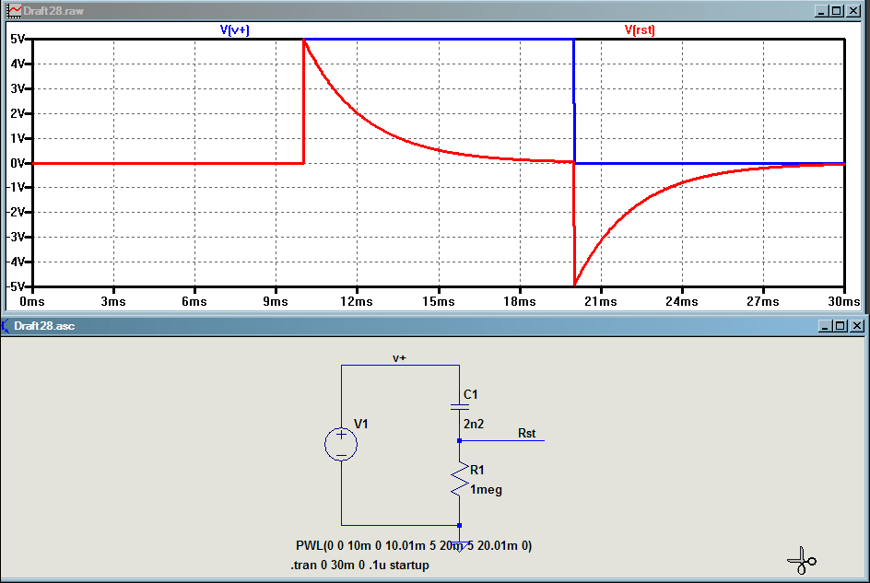Image resolution: width=870 pixels, height=583 pixels.
Task: Minimize the Draft28.asc schematic window
Action: (826, 326)
